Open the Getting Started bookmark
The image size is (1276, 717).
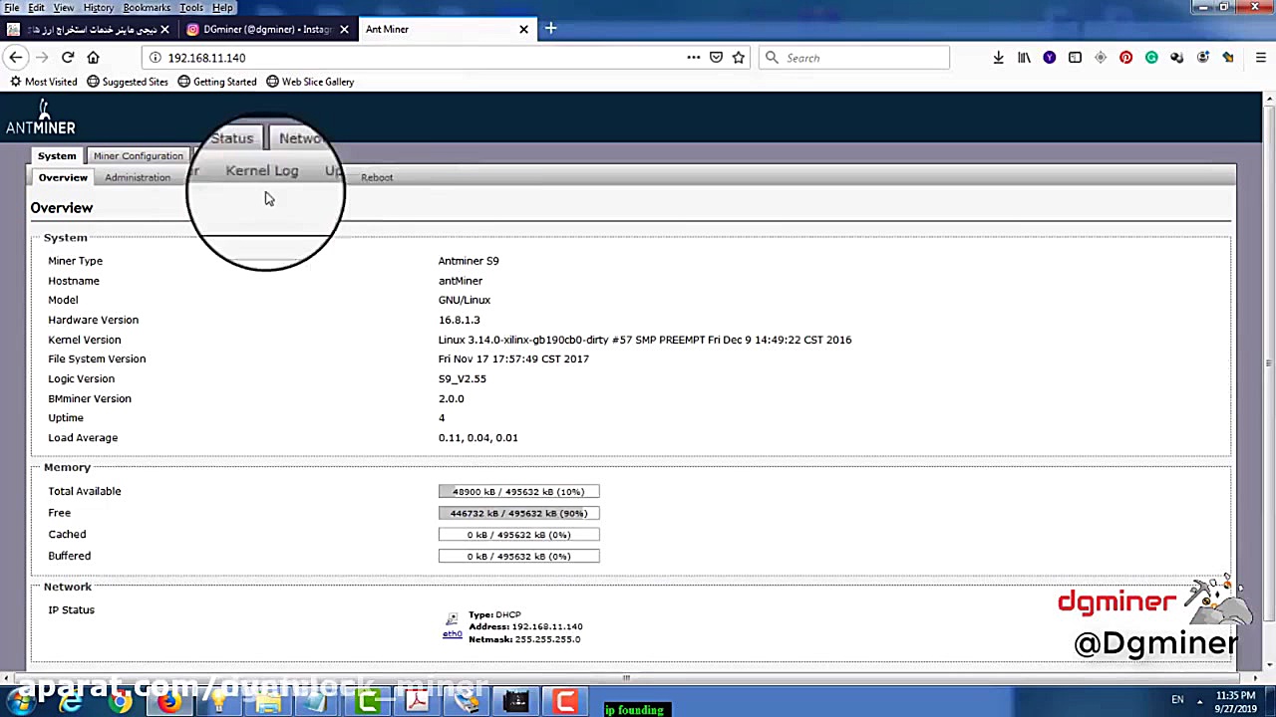216,82
